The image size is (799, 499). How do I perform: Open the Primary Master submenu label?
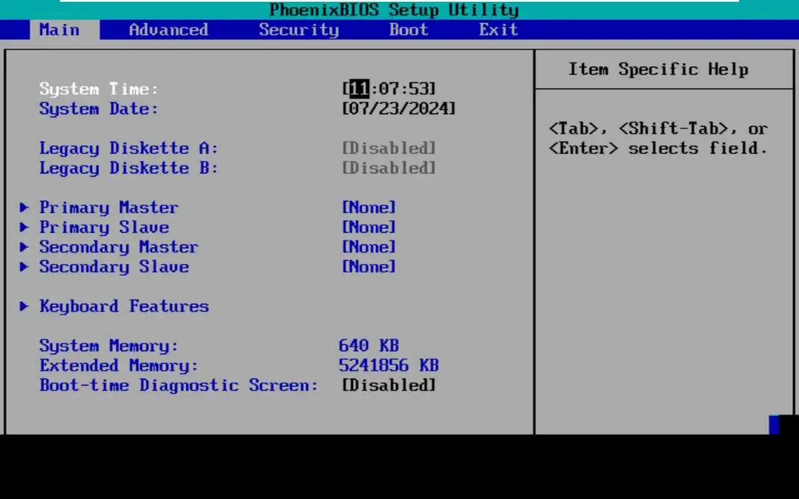pyautogui.click(x=109, y=208)
